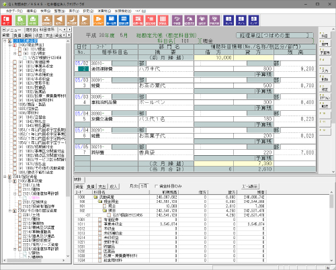This screenshot has width=336, height=270.
Task: Switch to the 費用 tab in left panel
Action: [28, 35]
